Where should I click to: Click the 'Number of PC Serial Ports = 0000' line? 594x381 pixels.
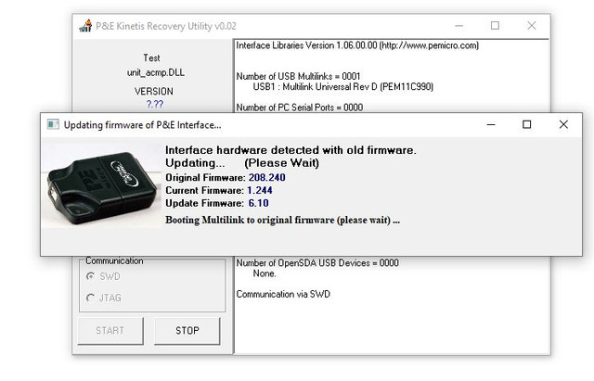(299, 108)
